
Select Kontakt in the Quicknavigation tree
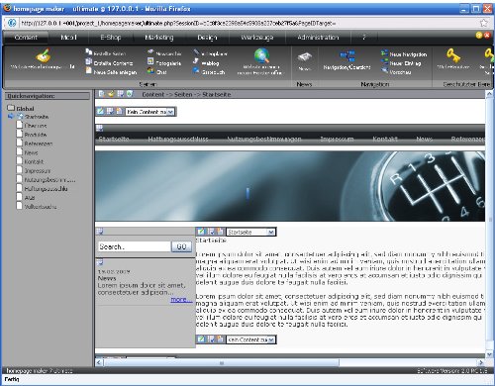click(34, 161)
